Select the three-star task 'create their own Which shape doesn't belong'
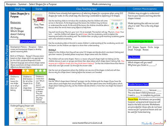The image size is (168, 126). (x=40, y=89)
